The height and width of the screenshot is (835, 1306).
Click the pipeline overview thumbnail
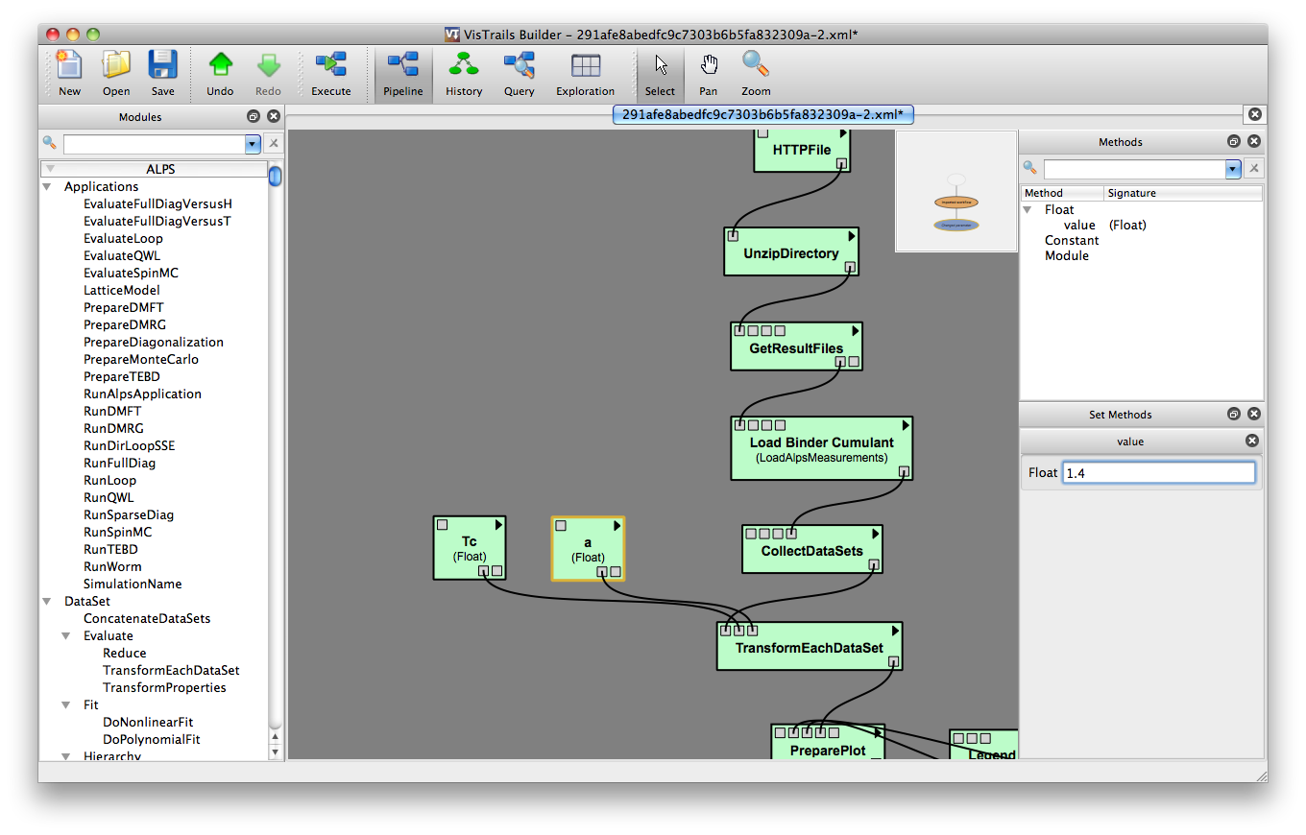[955, 192]
